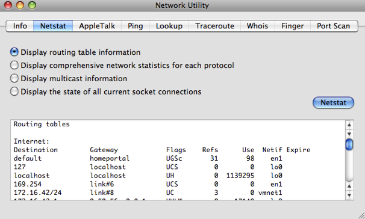Click the 'UH' flags value

pos(170,176)
